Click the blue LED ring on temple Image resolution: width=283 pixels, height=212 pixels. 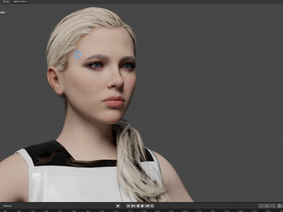click(78, 55)
